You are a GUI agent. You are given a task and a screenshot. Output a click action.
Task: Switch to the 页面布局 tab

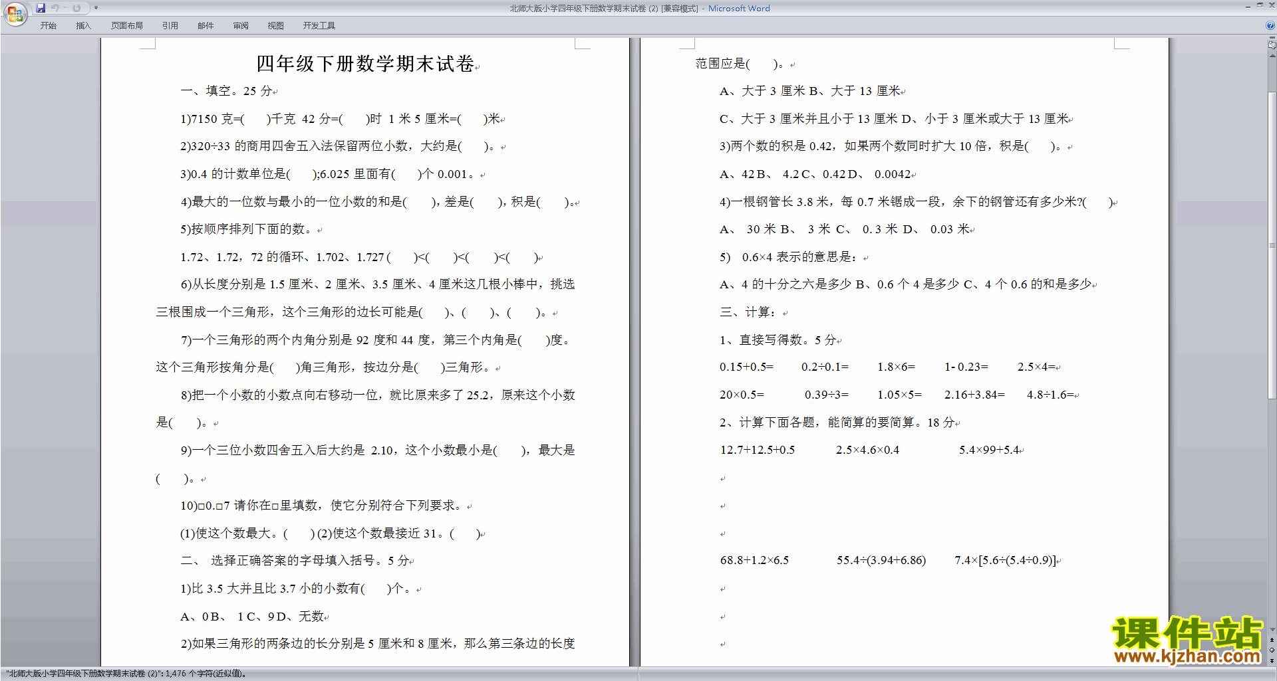[x=127, y=26]
